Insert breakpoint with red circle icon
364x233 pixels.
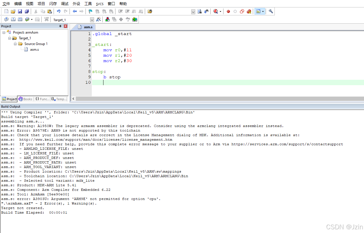(228, 11)
